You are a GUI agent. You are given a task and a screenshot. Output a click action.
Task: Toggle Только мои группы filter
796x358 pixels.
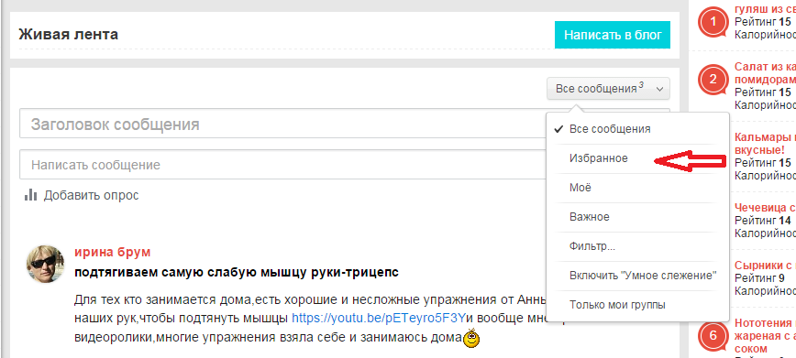pos(617,305)
